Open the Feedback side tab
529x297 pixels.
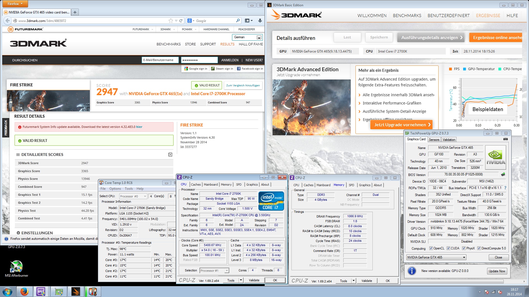(x=6, y=128)
